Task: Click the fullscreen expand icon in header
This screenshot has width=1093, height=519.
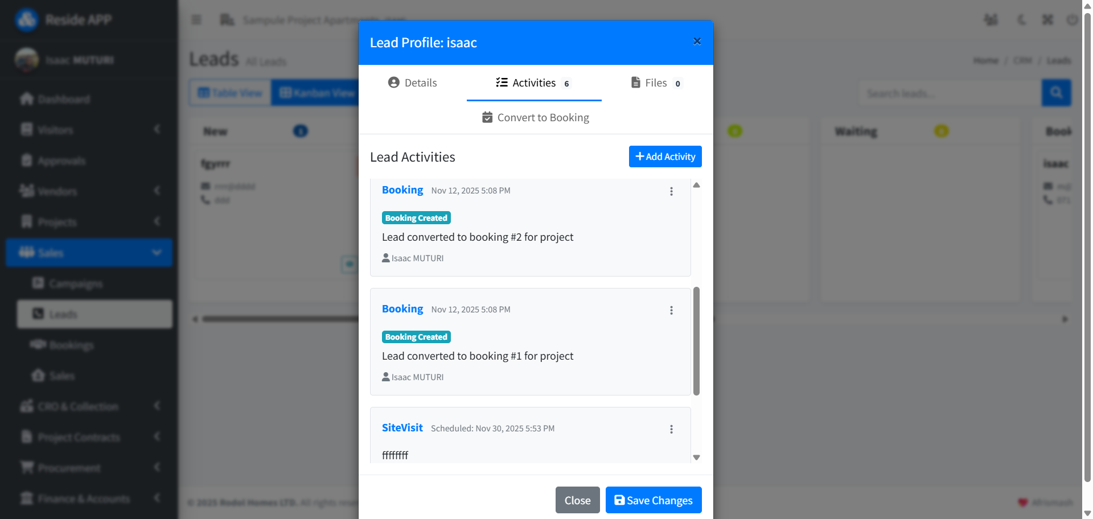Action: [x=1047, y=20]
